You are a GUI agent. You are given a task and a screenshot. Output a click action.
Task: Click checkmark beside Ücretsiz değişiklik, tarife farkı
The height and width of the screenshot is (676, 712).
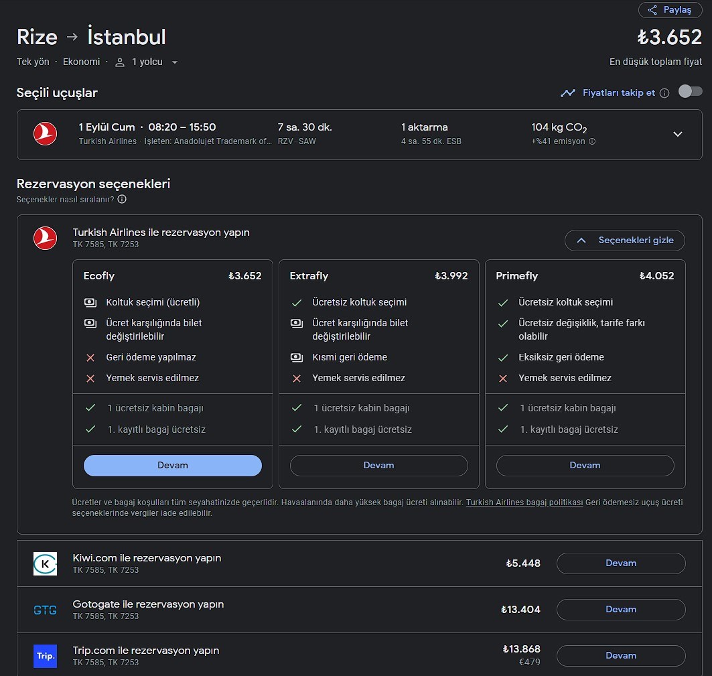tap(502, 324)
